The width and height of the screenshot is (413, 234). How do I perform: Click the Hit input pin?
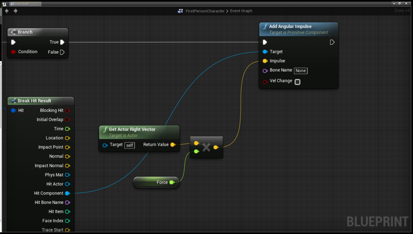coord(13,111)
